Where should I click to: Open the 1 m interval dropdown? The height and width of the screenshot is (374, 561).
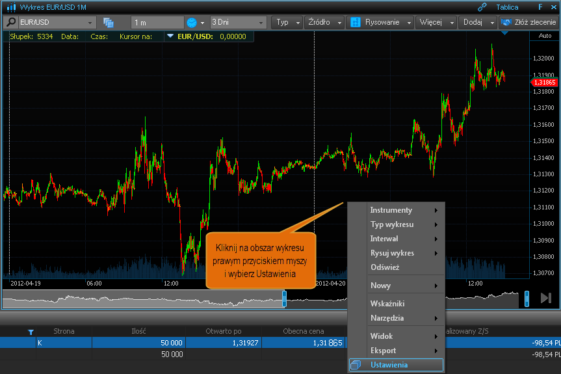click(x=157, y=23)
